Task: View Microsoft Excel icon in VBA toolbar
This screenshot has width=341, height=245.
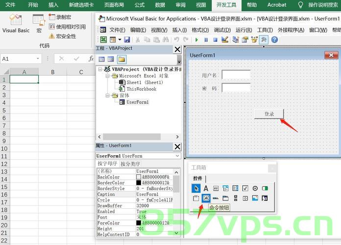Action: pos(103,40)
